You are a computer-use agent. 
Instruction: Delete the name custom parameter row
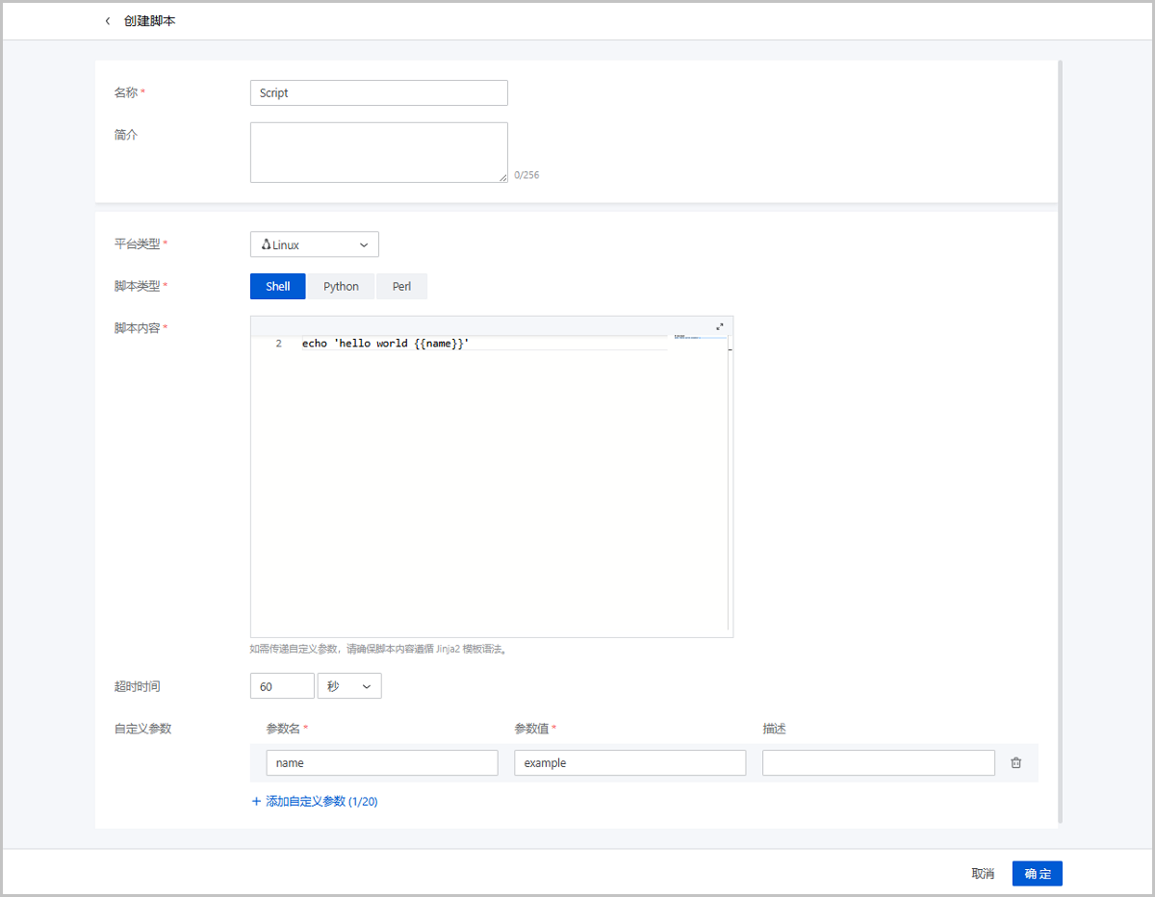[1015, 763]
